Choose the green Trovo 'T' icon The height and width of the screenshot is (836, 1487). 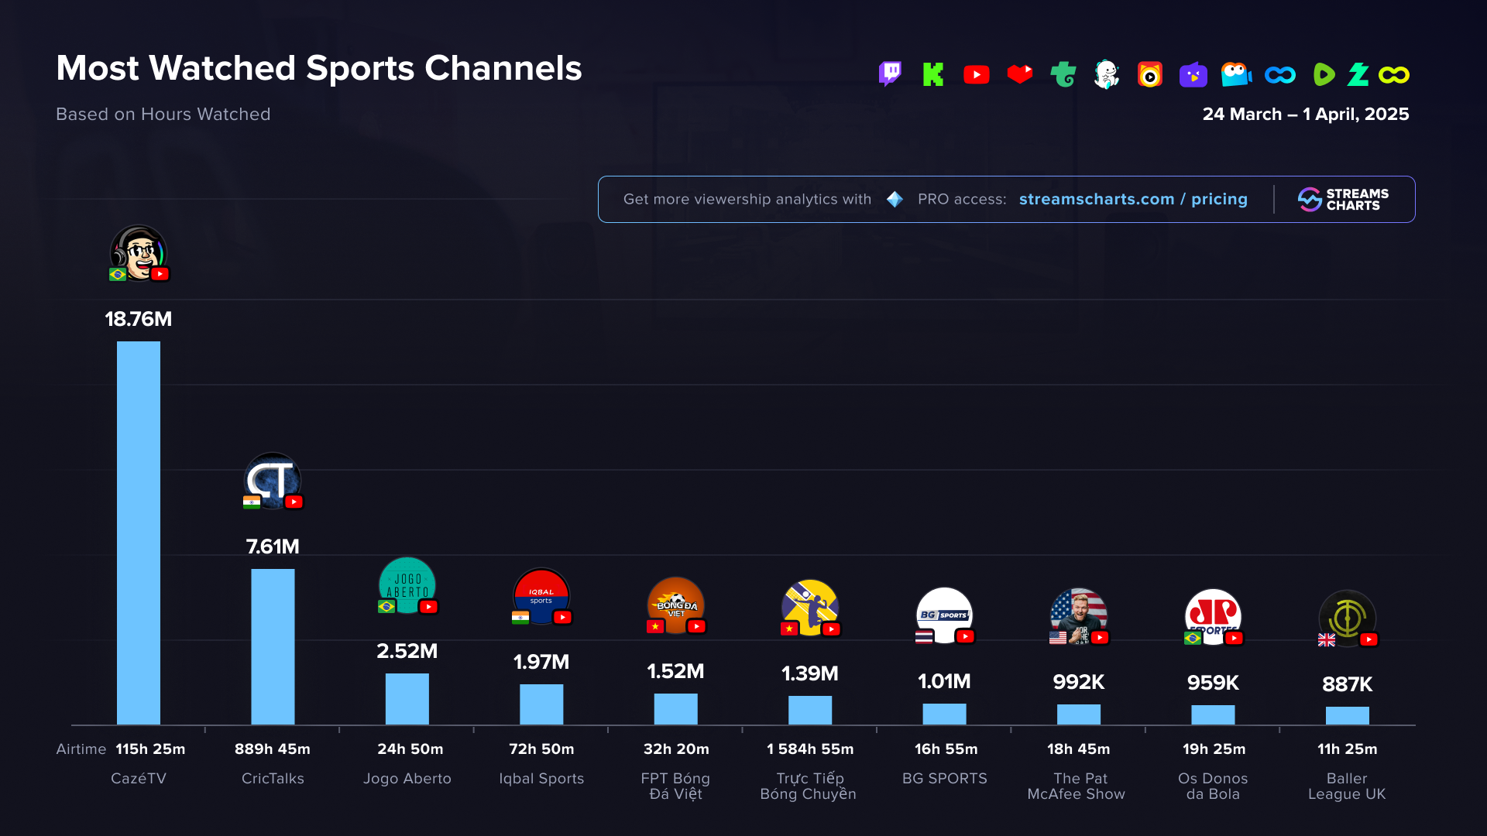[x=1063, y=74]
